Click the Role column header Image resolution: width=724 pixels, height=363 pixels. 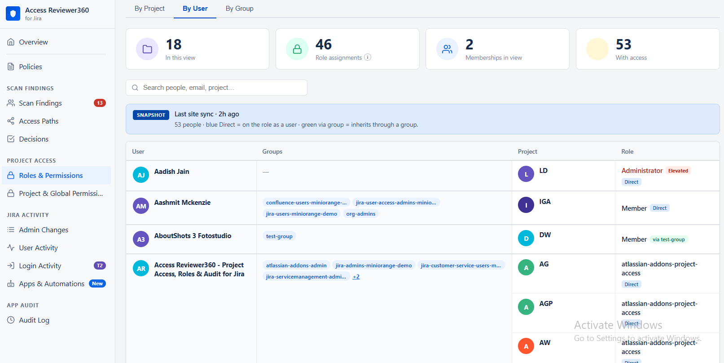627,151
